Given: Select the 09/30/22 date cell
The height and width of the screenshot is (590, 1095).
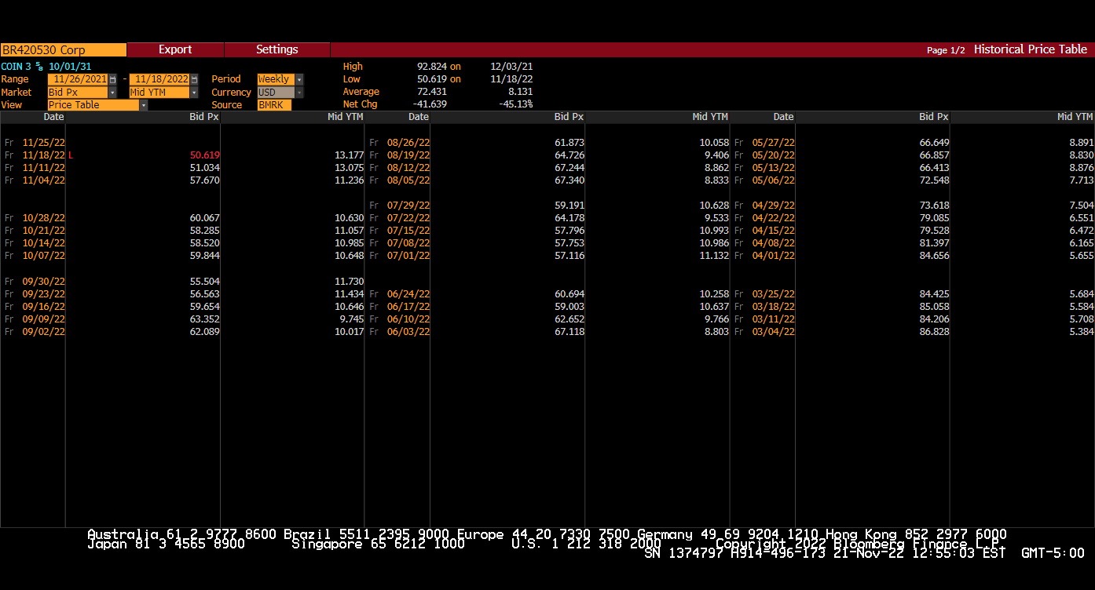Looking at the screenshot, I should (x=44, y=281).
